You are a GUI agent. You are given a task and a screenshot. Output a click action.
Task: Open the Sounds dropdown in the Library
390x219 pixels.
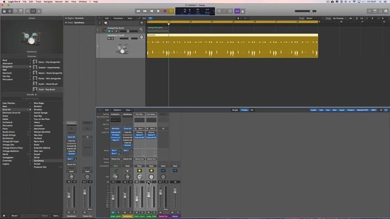click(32, 95)
